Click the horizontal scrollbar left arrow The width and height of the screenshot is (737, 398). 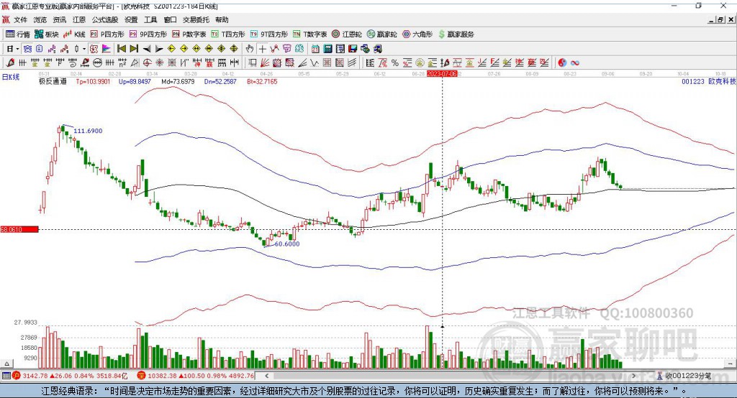pyautogui.click(x=266, y=376)
